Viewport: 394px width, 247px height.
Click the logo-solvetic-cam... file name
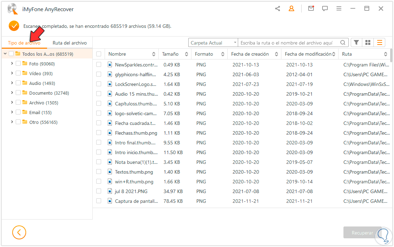pyautogui.click(x=136, y=114)
